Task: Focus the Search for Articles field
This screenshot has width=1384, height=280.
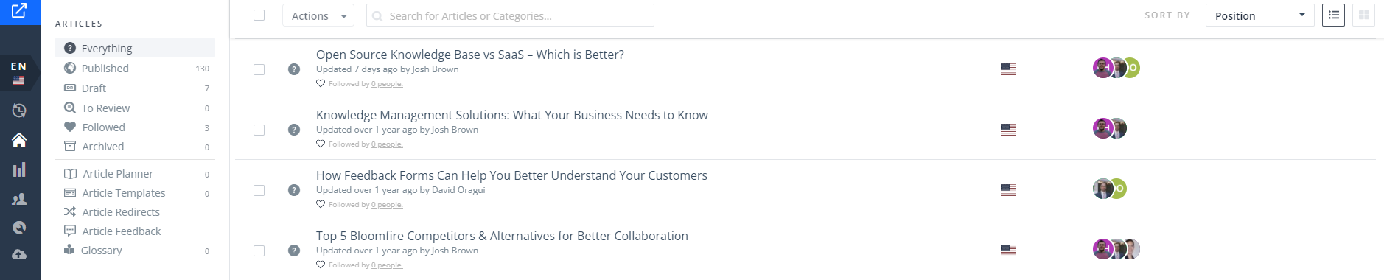Action: pos(510,15)
